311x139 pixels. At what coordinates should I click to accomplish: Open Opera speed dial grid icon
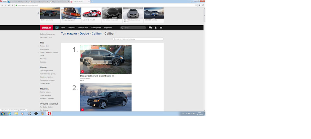13,6
